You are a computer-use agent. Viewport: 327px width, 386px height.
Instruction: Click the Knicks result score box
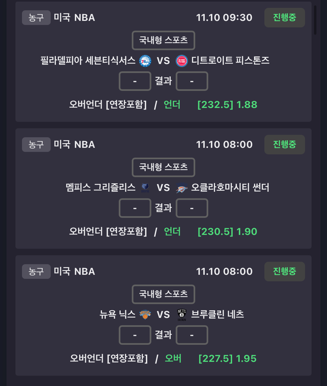tap(135, 335)
